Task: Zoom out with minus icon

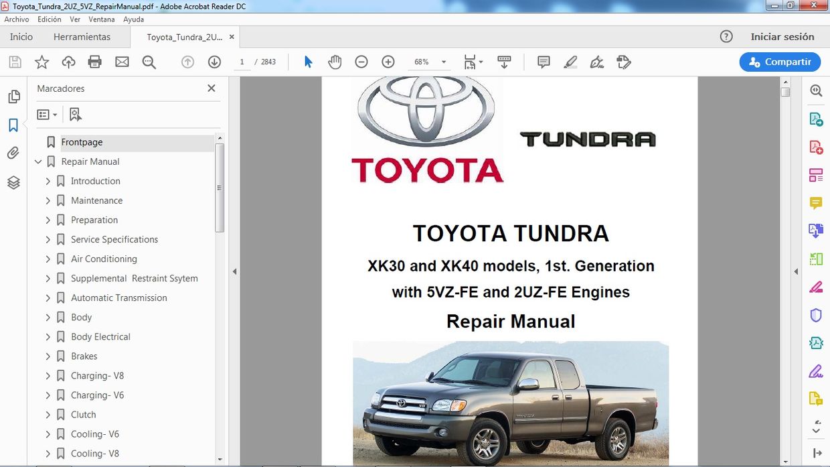Action: (x=361, y=62)
